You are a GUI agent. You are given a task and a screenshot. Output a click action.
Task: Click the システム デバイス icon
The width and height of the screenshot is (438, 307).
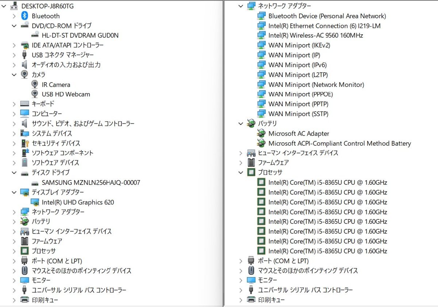point(24,133)
